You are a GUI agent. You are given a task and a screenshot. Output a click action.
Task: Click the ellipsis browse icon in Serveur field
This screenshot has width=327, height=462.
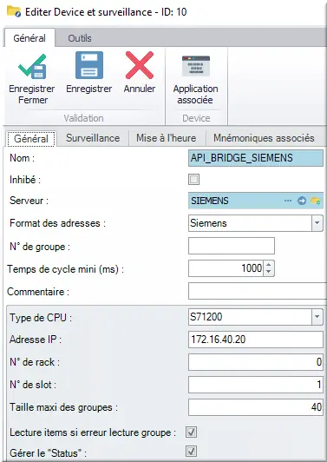point(288,201)
